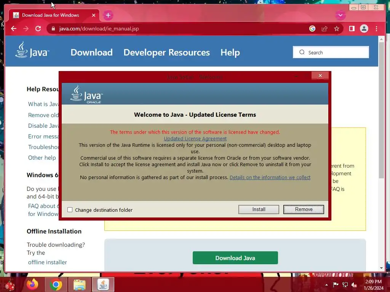Click the scrollbar down arrow

tap(382, 268)
